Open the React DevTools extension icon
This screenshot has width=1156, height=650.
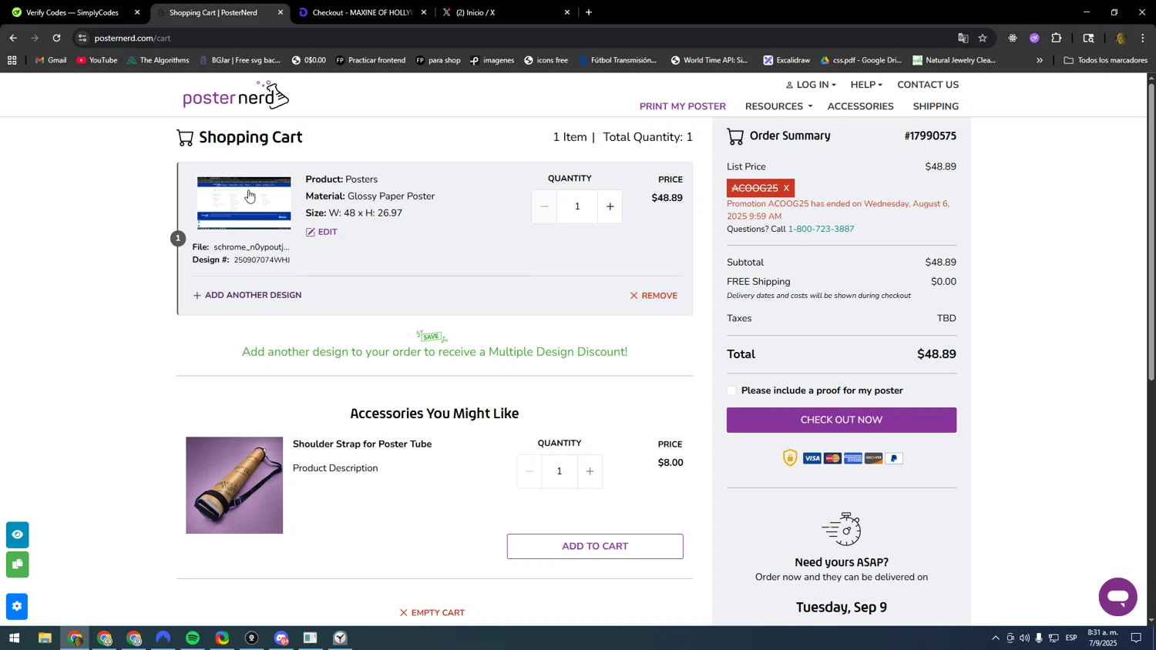[x=1012, y=38]
